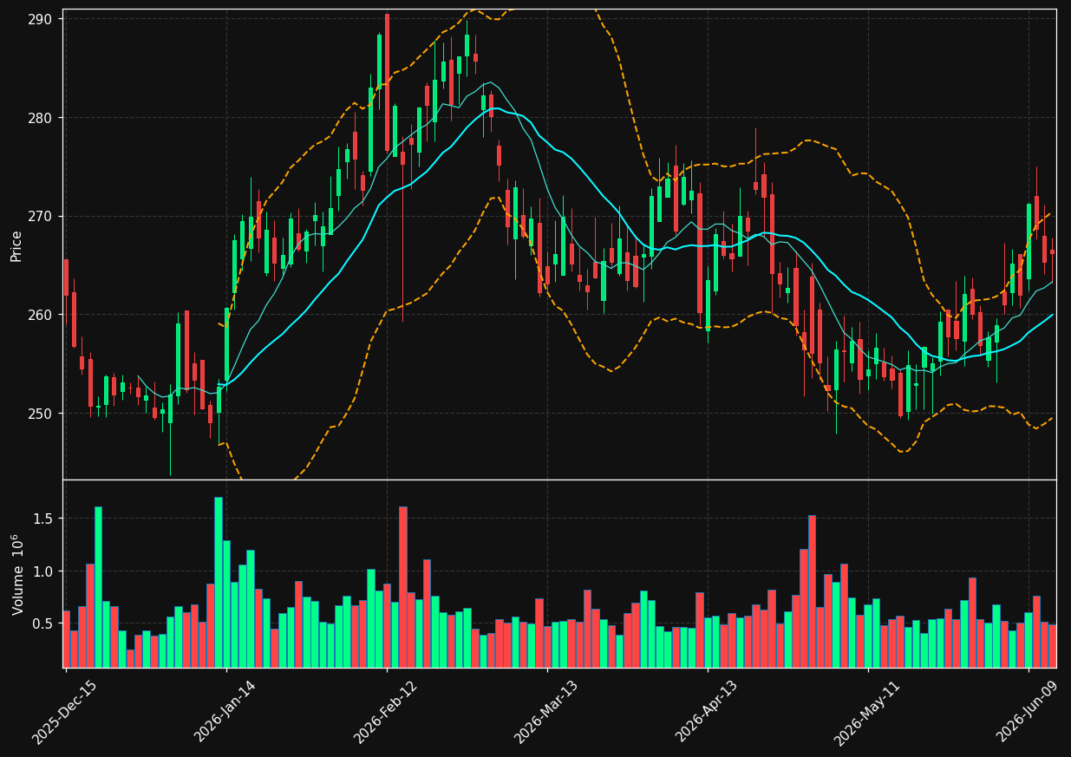Select the tall red volume bar near early May
The width and height of the screenshot is (1071, 757).
point(812,591)
